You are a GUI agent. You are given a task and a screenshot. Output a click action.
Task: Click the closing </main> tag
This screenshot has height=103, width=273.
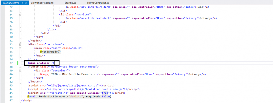click(39, 56)
